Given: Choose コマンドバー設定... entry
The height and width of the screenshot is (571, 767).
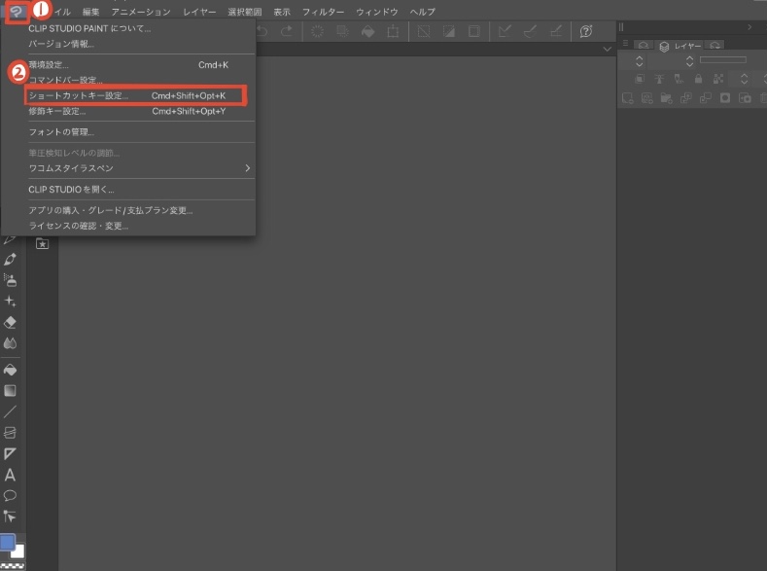Looking at the screenshot, I should pyautogui.click(x=65, y=80).
